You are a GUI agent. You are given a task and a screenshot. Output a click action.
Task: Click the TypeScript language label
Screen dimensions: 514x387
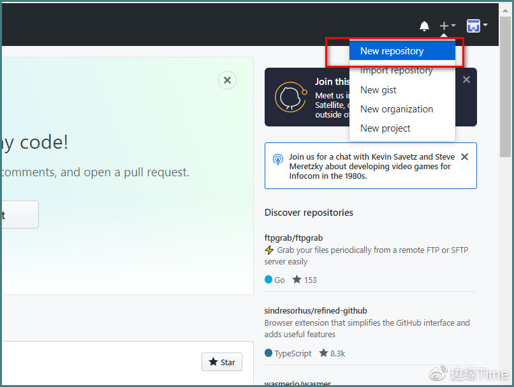pyautogui.click(x=293, y=353)
